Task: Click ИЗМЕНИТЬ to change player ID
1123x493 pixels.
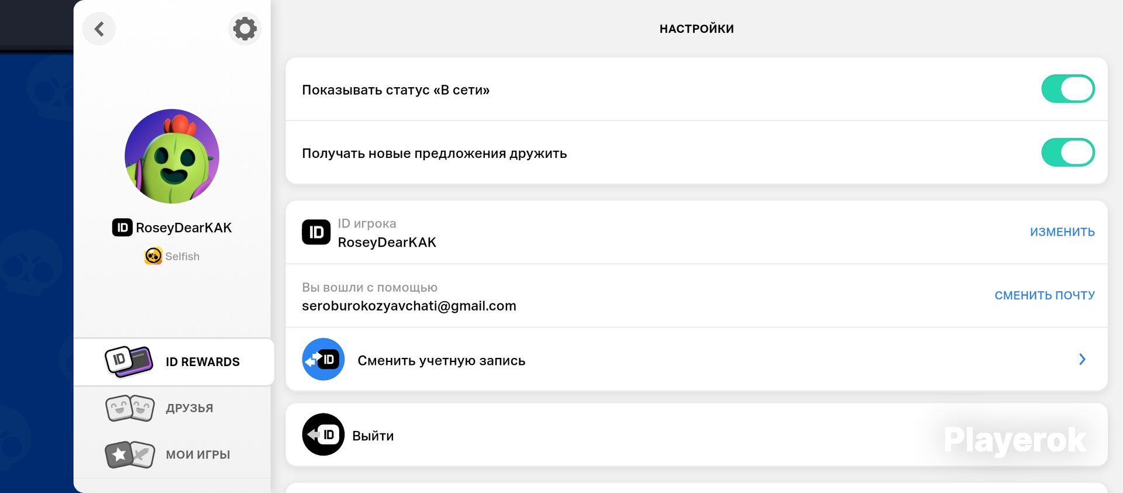Action: coord(1062,232)
